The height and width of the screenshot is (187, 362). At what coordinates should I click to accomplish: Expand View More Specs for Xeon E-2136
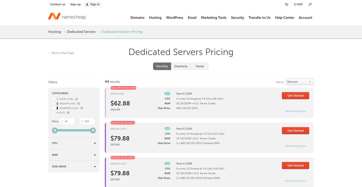click(x=295, y=146)
